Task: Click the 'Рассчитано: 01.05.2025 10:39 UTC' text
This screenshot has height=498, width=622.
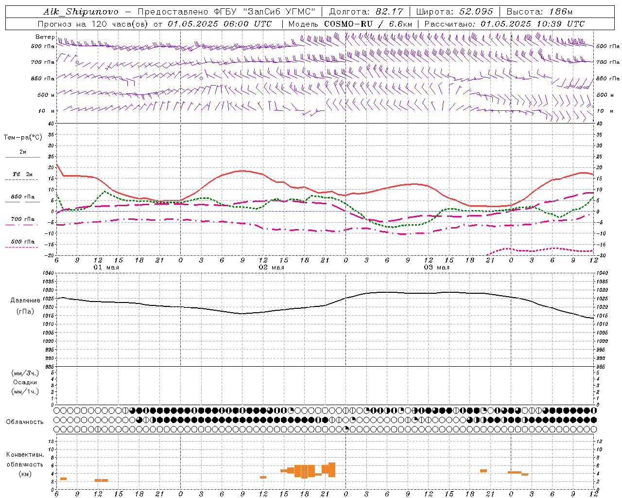Action: point(504,24)
